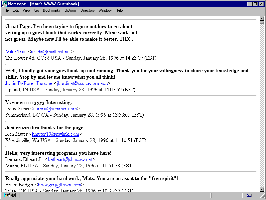This screenshot has height=200, width=266.
Task: Follow the Mike True name link
Action: (x=16, y=52)
